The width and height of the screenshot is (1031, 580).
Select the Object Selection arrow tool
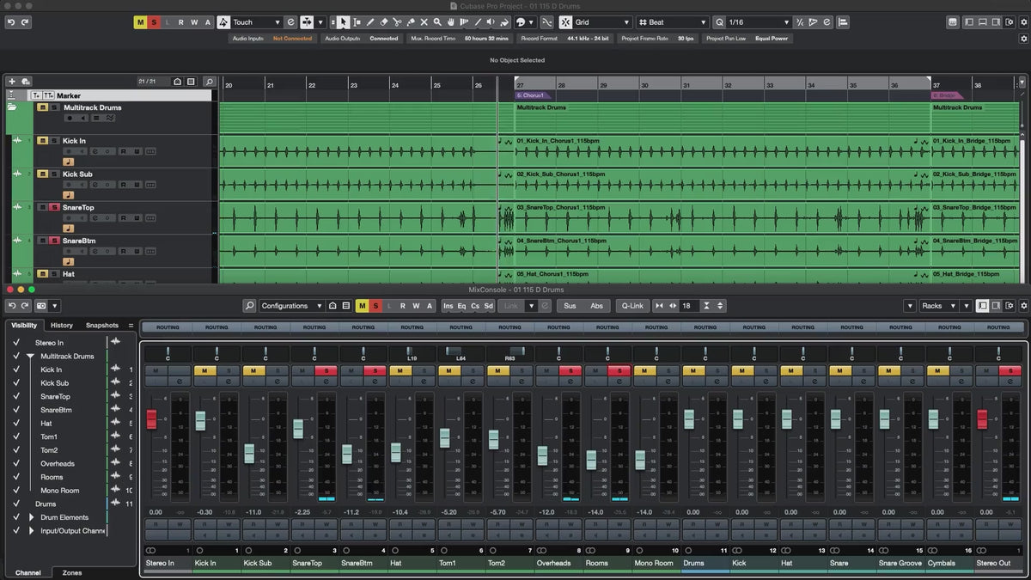pyautogui.click(x=344, y=22)
